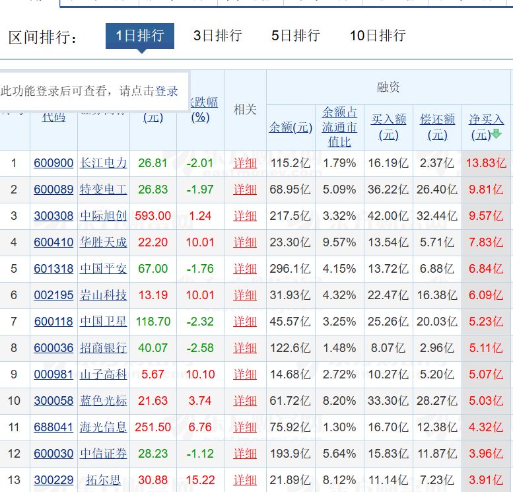Open stock code 300308
The width and height of the screenshot is (513, 492).
[x=53, y=216]
